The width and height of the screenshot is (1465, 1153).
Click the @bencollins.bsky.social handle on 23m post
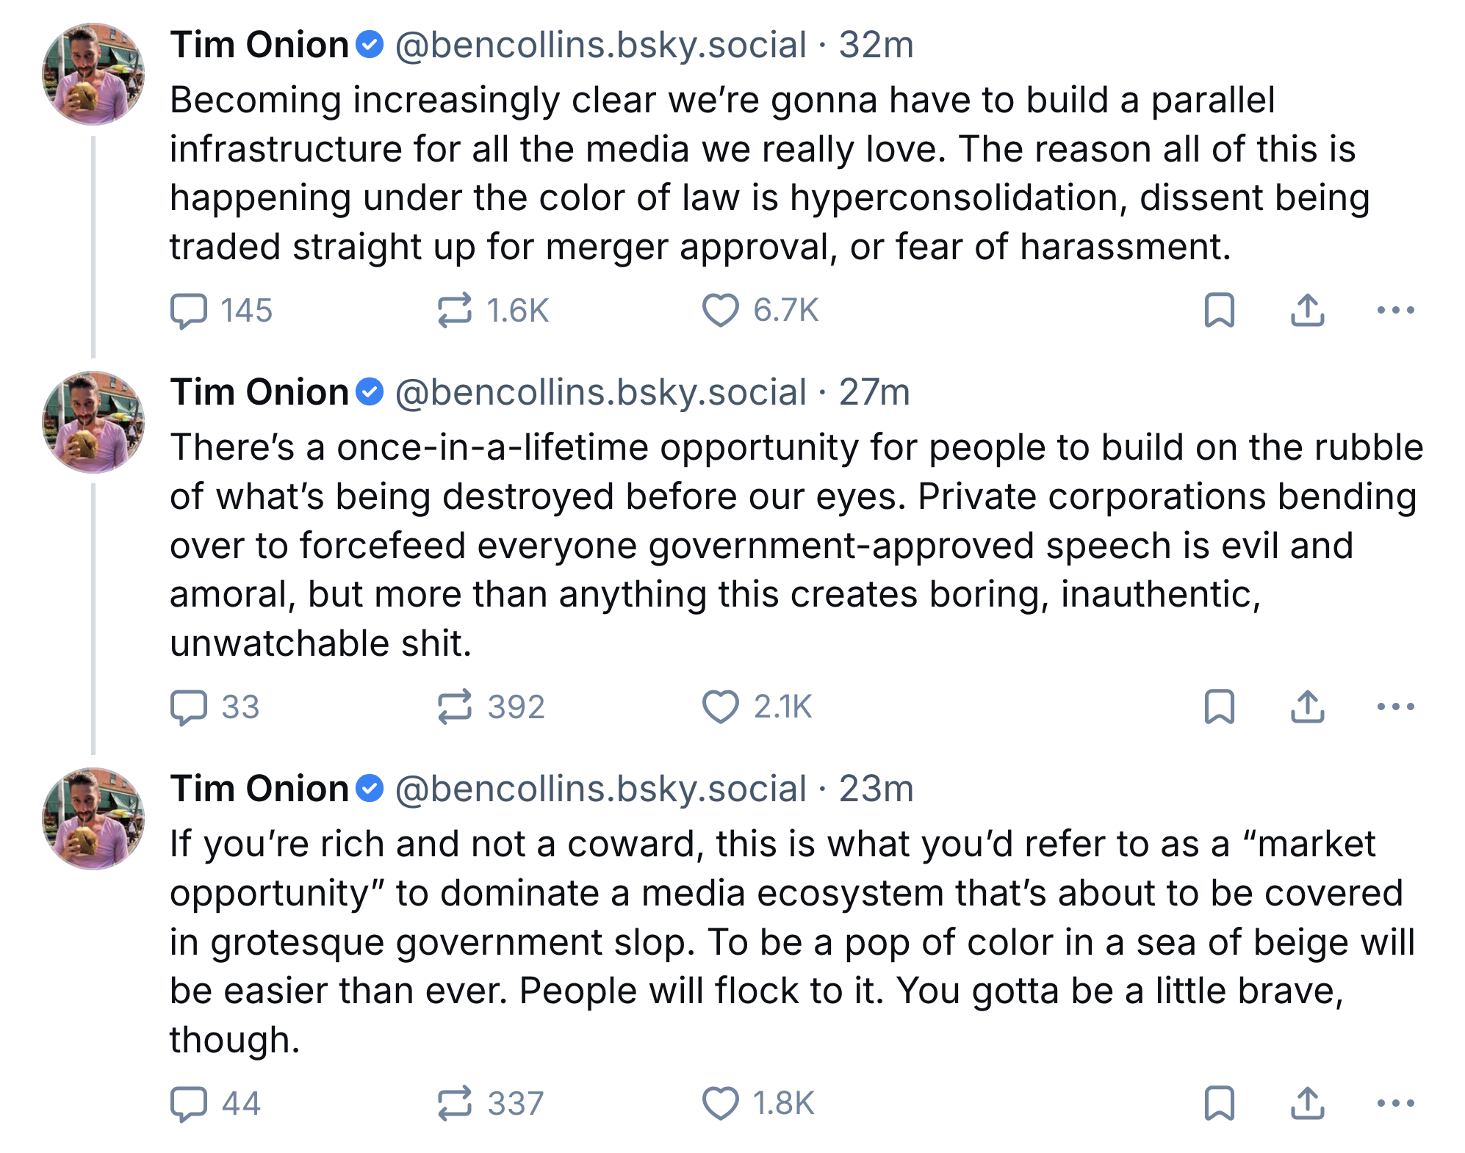(600, 789)
